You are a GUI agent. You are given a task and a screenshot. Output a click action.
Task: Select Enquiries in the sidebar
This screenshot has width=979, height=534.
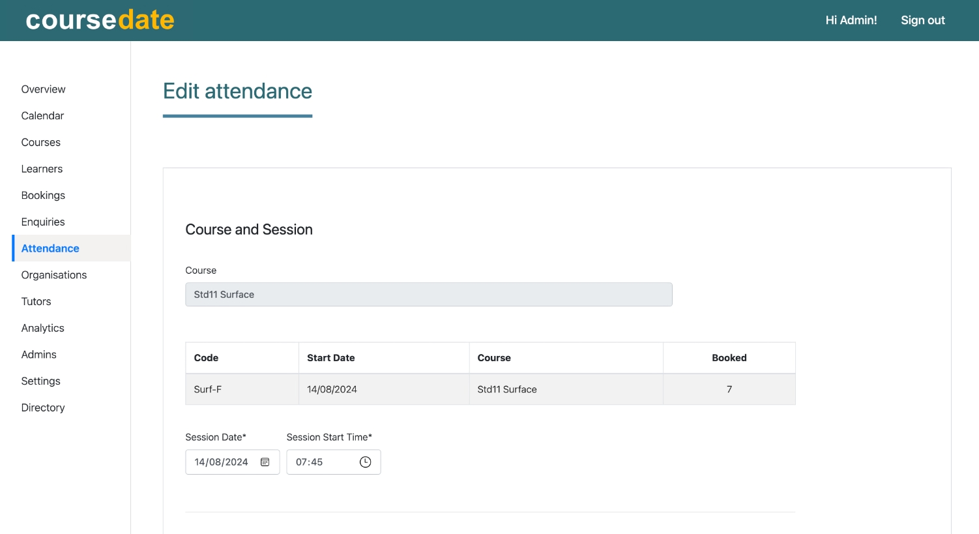pyautogui.click(x=43, y=222)
